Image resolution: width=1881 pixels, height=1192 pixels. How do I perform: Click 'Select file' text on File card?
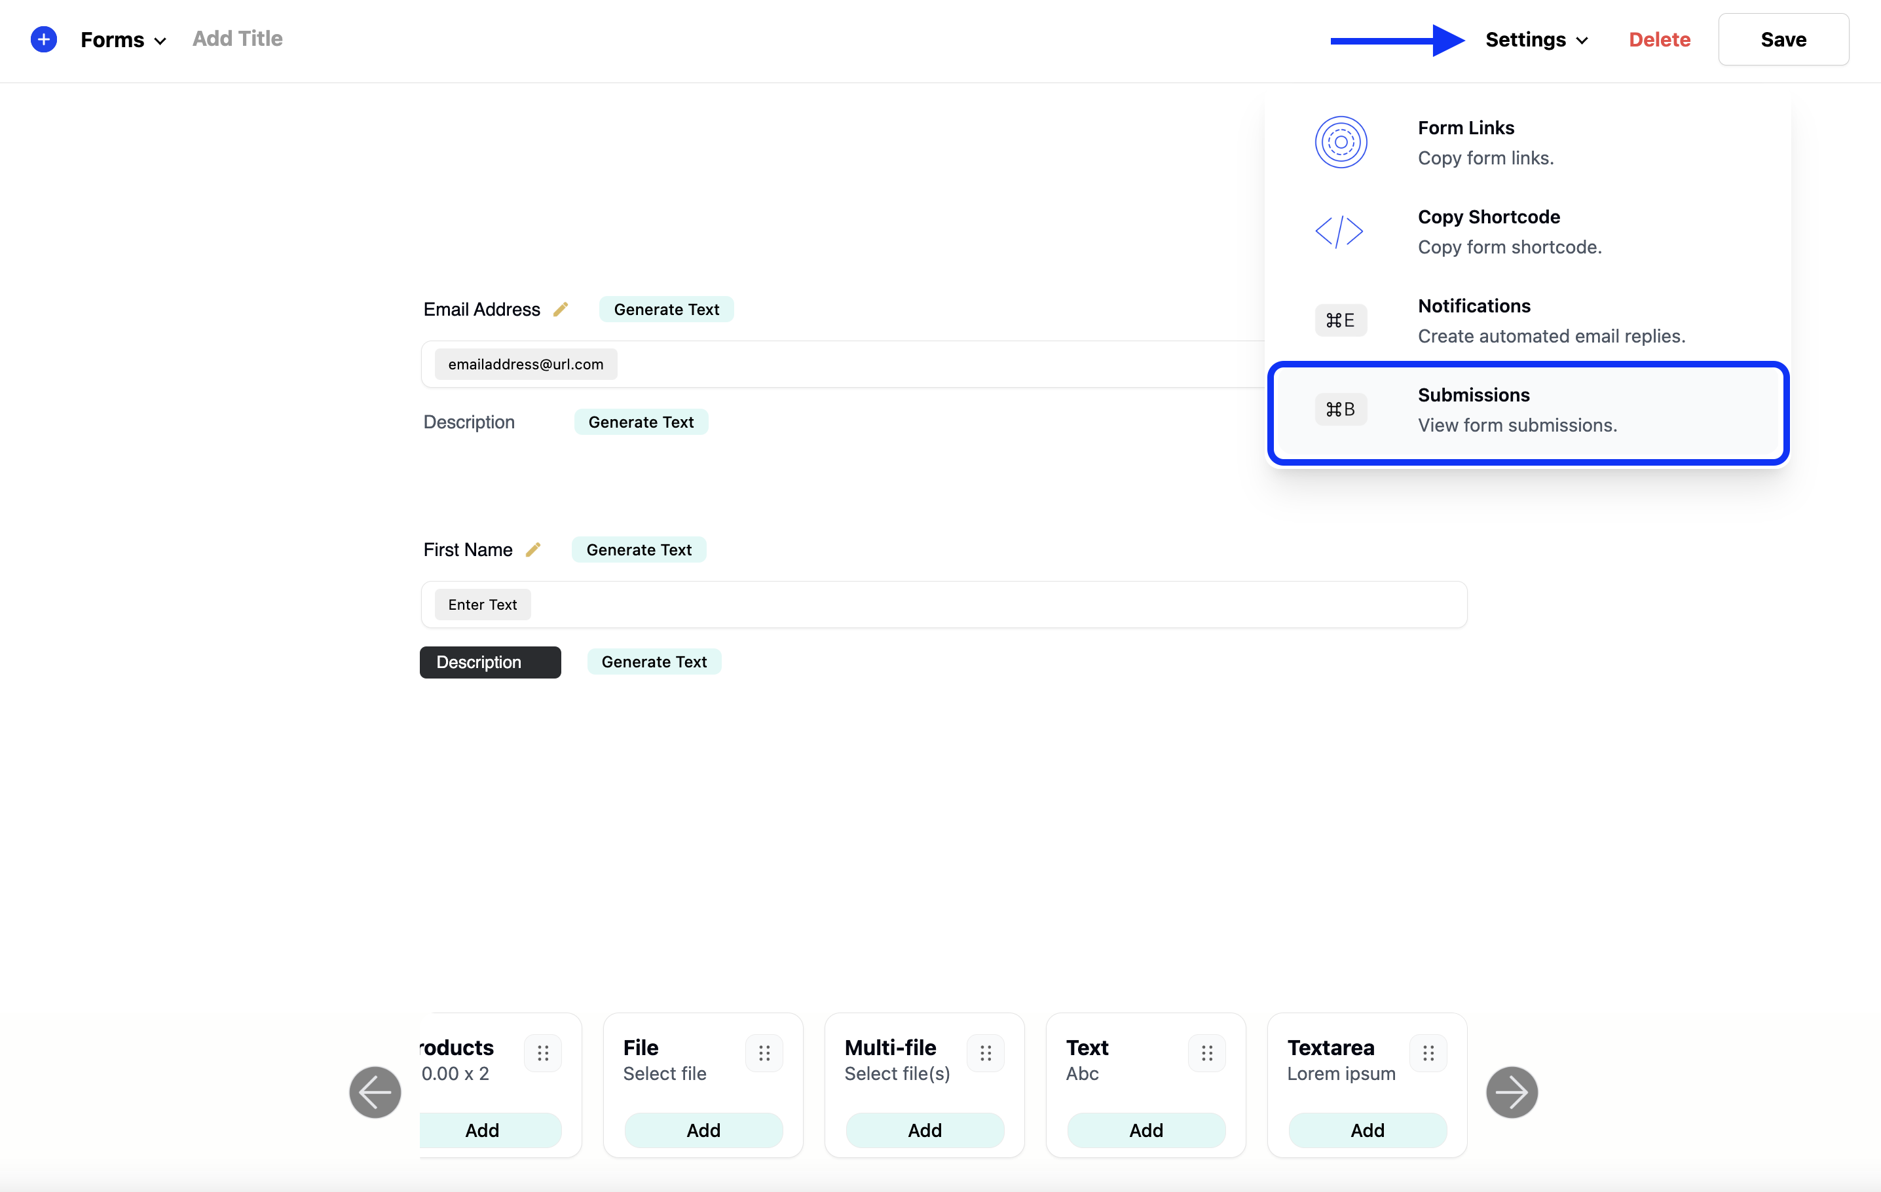tap(665, 1074)
